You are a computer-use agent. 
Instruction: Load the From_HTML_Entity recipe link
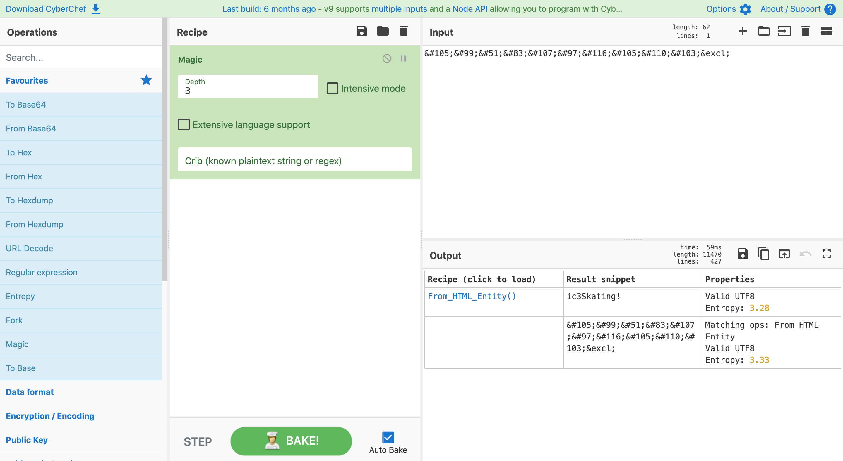tap(472, 296)
